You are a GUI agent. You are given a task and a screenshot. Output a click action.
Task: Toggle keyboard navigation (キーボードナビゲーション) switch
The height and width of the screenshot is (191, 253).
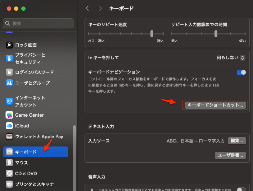(x=241, y=72)
